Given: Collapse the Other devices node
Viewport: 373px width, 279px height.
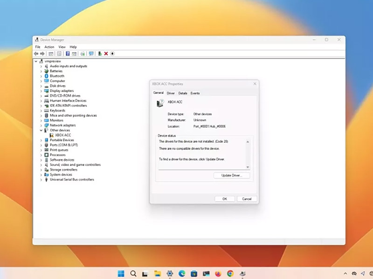Looking at the screenshot, I should pos(41,130).
